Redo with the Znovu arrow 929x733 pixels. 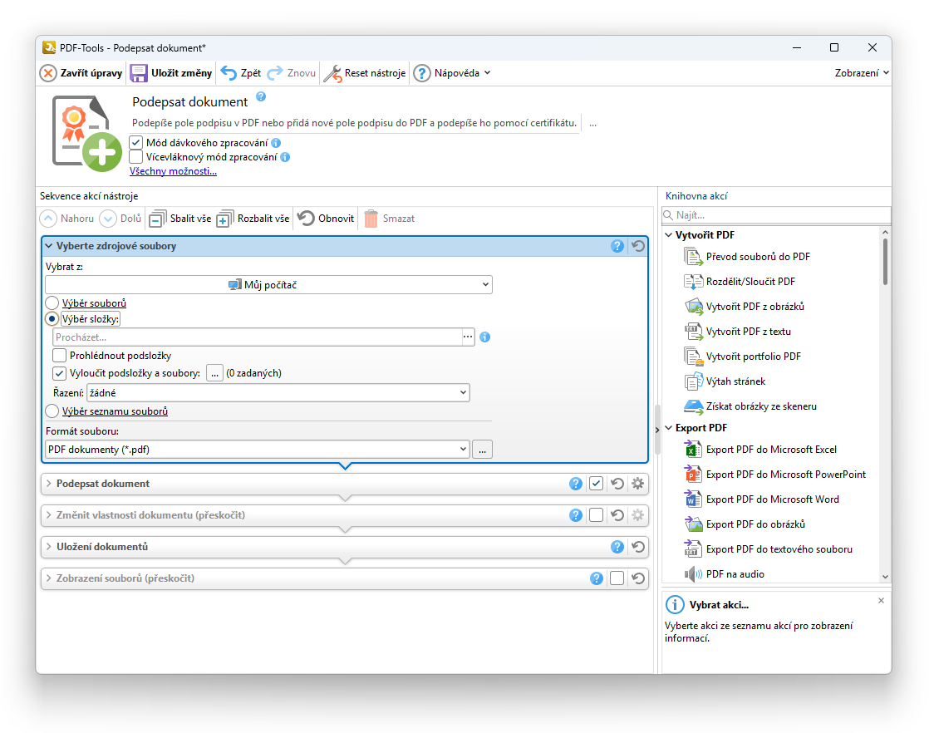tap(291, 73)
